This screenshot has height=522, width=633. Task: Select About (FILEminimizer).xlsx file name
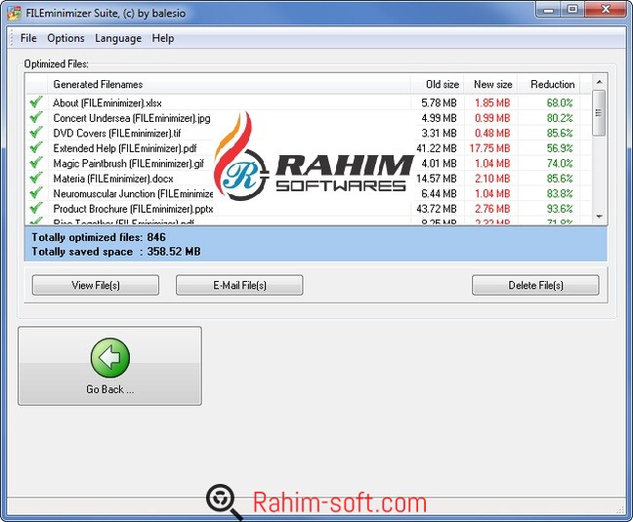(107, 103)
